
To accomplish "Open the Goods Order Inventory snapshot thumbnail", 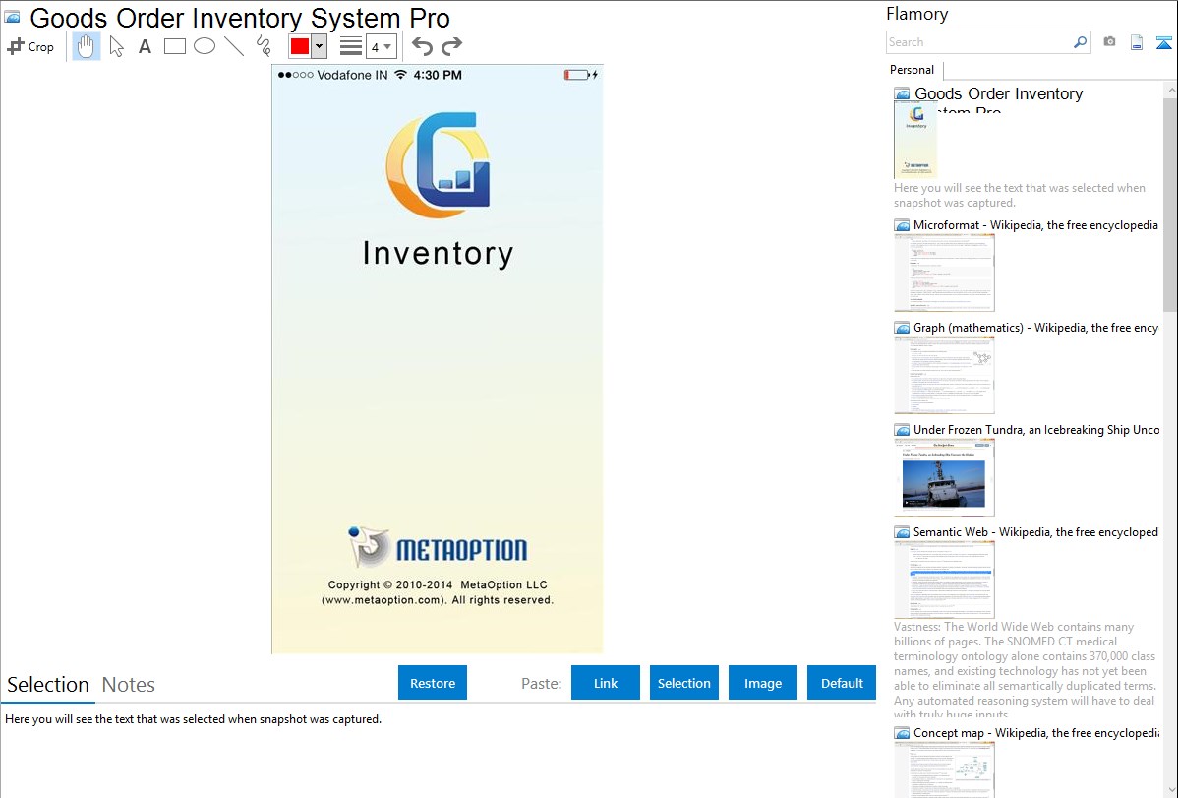I will (x=915, y=140).
